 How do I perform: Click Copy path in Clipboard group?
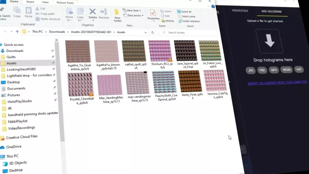point(45,14)
